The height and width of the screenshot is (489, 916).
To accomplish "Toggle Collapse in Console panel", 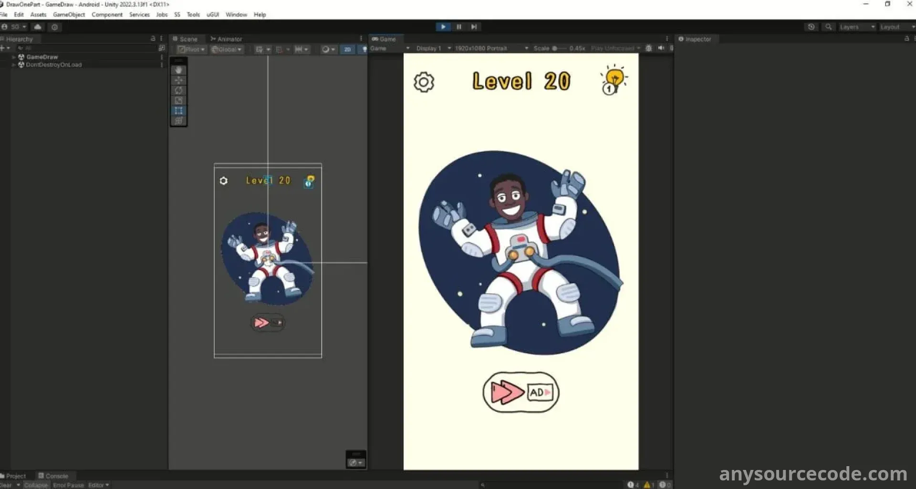I will (x=36, y=485).
